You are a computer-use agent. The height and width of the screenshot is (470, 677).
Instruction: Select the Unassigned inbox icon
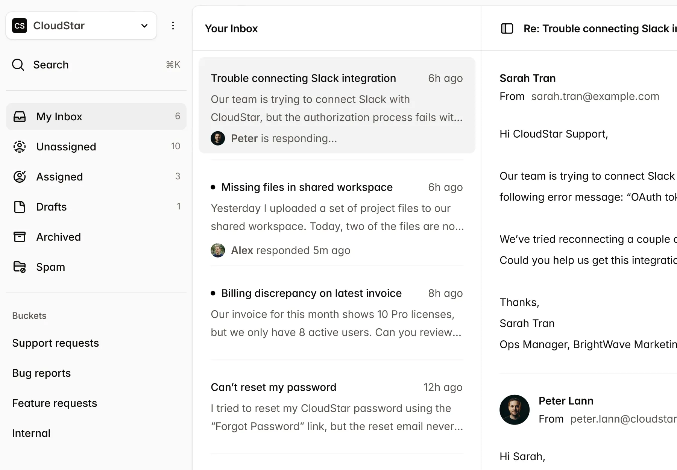click(x=20, y=147)
